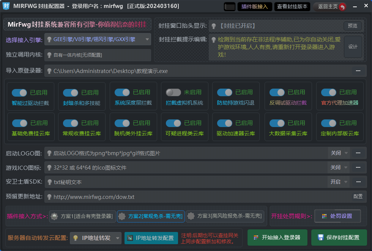Click the 预览 preview button
This screenshot has width=372, height=251.
pos(353,26)
